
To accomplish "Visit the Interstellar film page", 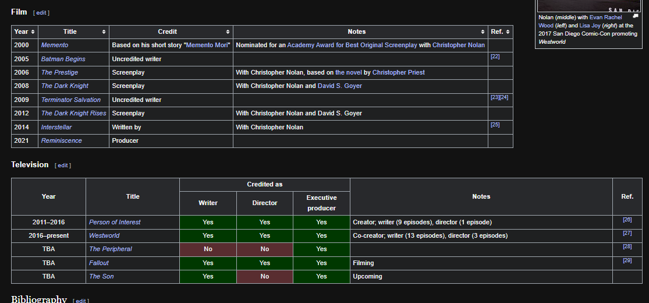I will [56, 127].
